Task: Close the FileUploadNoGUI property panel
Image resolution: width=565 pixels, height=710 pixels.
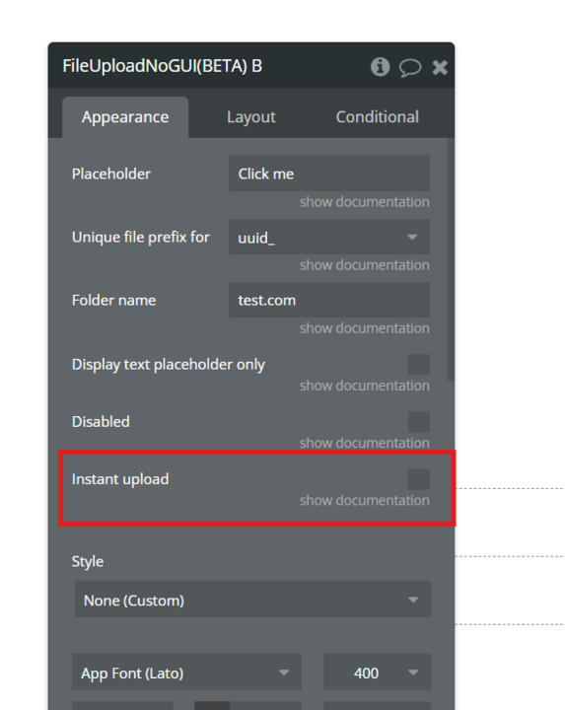Action: click(x=440, y=67)
